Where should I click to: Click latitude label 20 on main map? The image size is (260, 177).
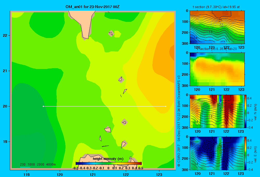pos(5,106)
